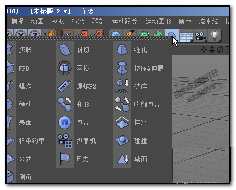Click render settings gear clapboard icon

coord(97,33)
